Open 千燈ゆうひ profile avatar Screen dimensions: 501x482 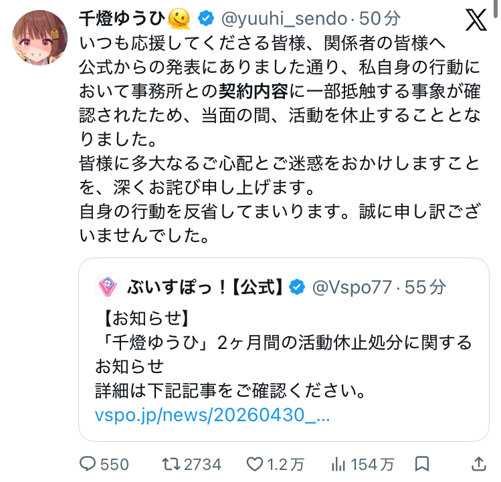pos(39,37)
